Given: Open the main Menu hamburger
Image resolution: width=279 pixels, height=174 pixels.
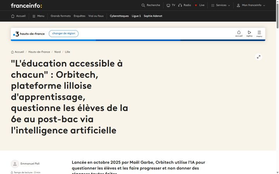Looking at the screenshot, I should tap(38, 16).
